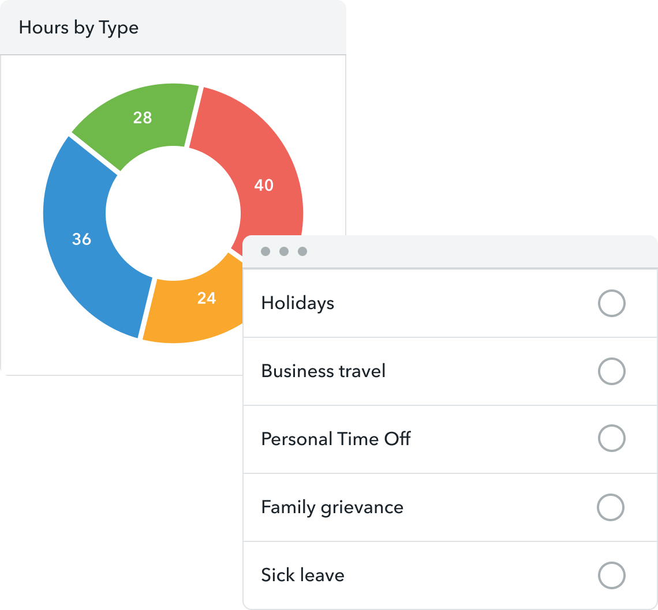Choose the Personal Time Off radio option
Image resolution: width=658 pixels, height=610 pixels.
(611, 439)
